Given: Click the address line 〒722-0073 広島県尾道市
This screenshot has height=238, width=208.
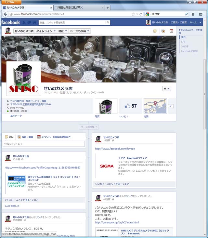Looking at the screenshot, I should pos(31,104).
